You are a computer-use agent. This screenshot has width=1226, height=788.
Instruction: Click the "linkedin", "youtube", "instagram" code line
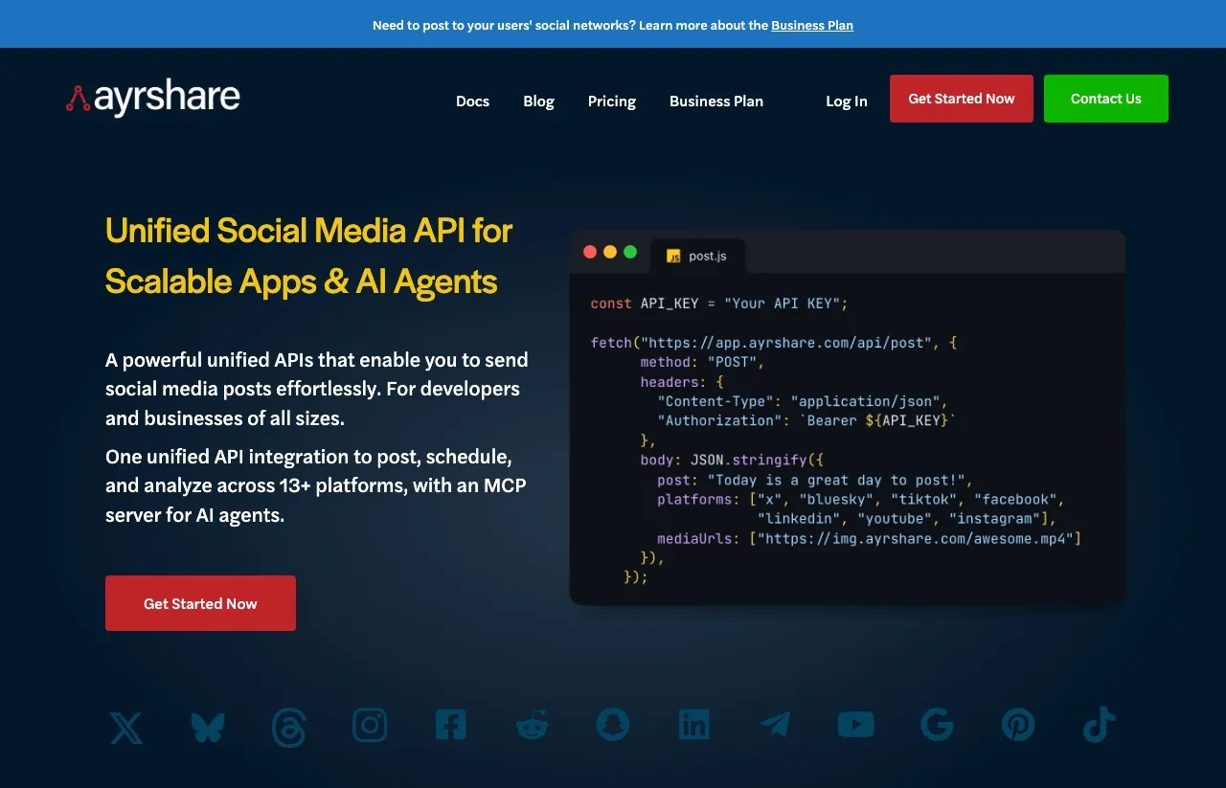(906, 518)
